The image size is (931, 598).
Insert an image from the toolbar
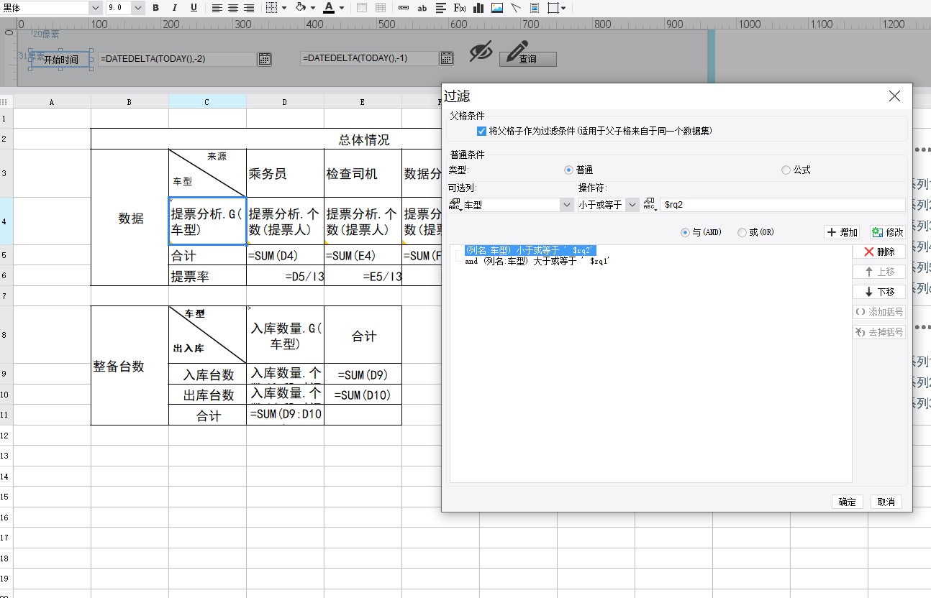pos(497,8)
